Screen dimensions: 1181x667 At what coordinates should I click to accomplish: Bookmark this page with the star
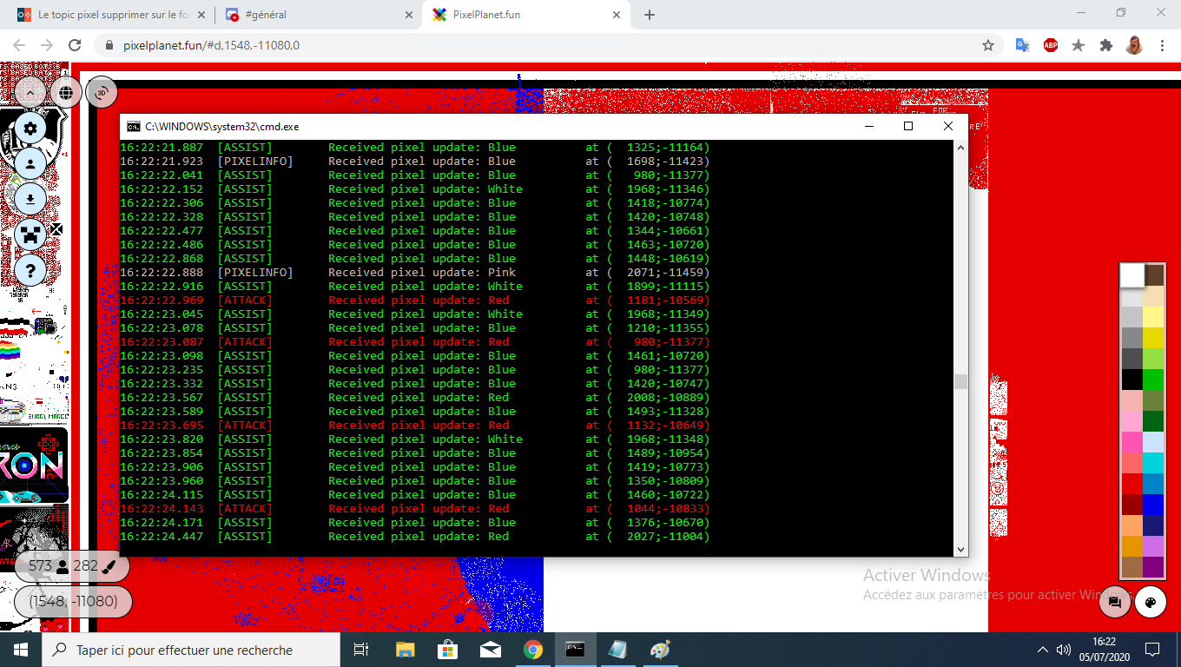coord(987,45)
